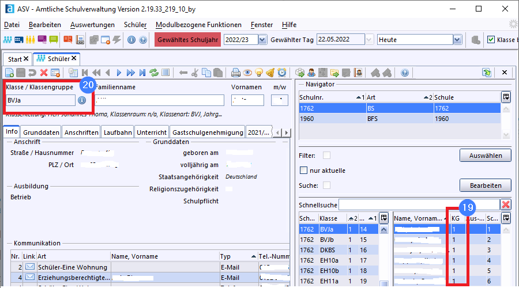Open the students module icon in main toolbar
The width and height of the screenshot is (519, 288).
(7, 40)
